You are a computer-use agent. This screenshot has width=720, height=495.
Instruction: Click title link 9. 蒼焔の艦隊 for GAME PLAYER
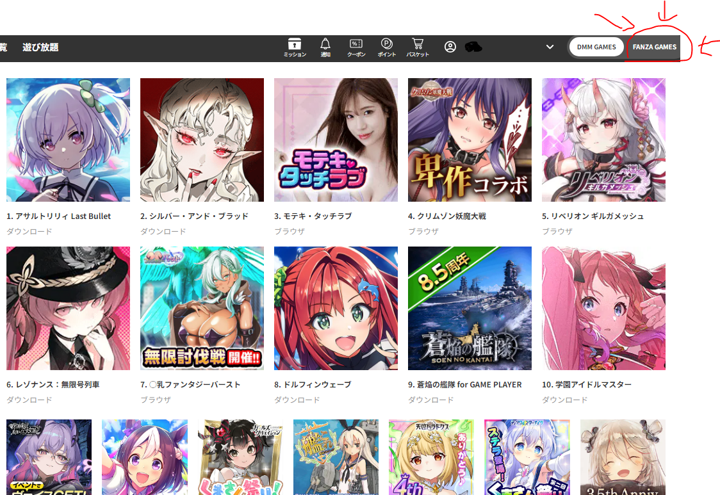pos(464,384)
